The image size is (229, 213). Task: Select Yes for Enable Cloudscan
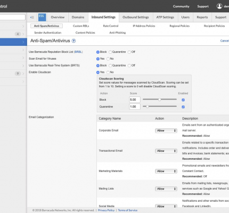98,72
